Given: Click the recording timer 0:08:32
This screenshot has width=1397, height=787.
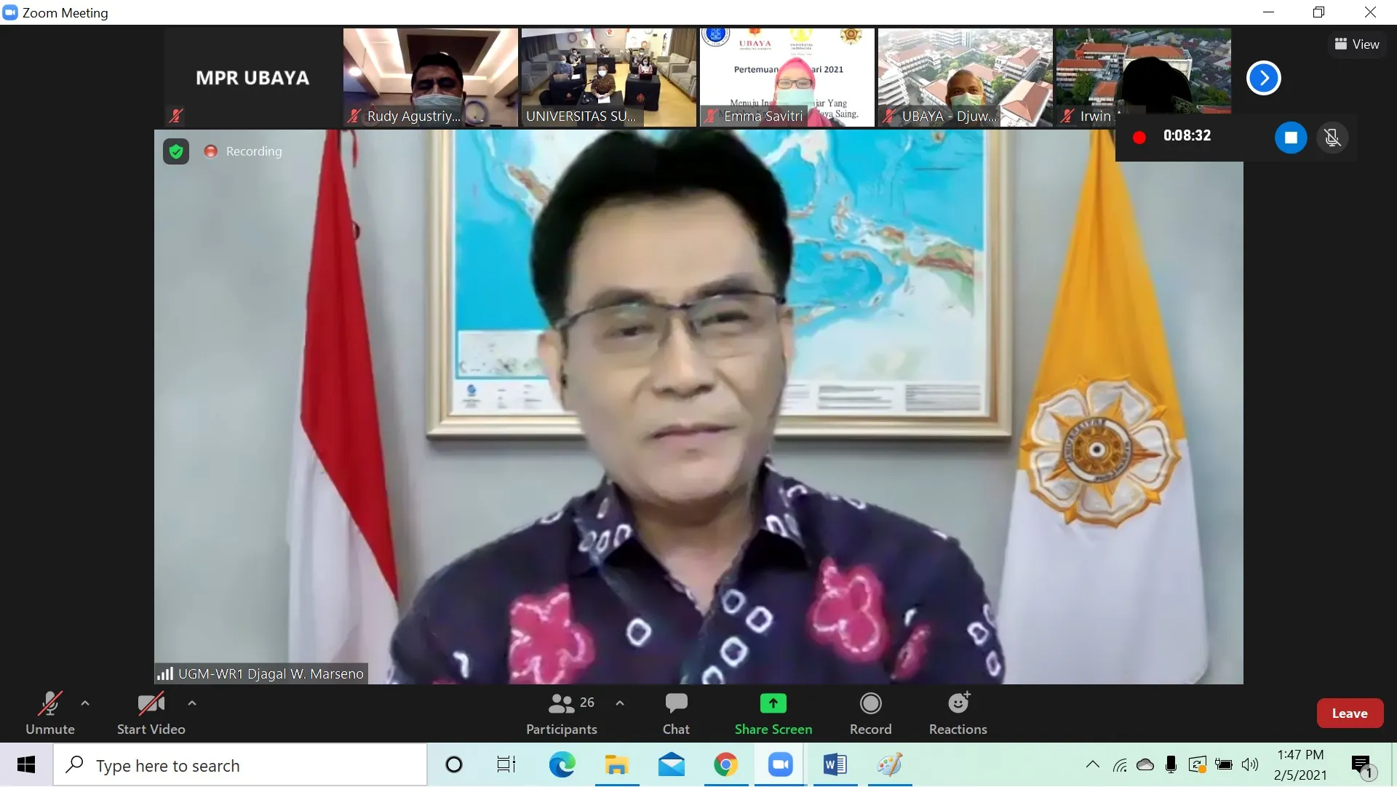Looking at the screenshot, I should pos(1187,136).
